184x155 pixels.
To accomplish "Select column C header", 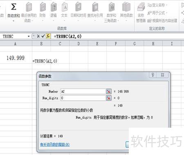I will [60, 44].
